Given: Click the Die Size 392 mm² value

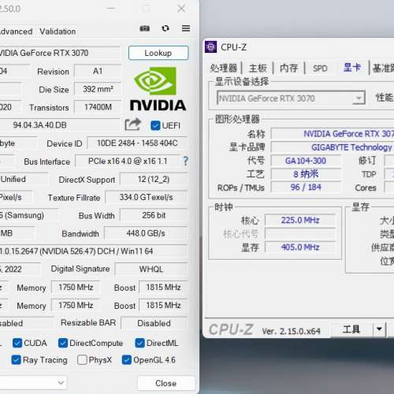Looking at the screenshot, I should [x=98, y=89].
